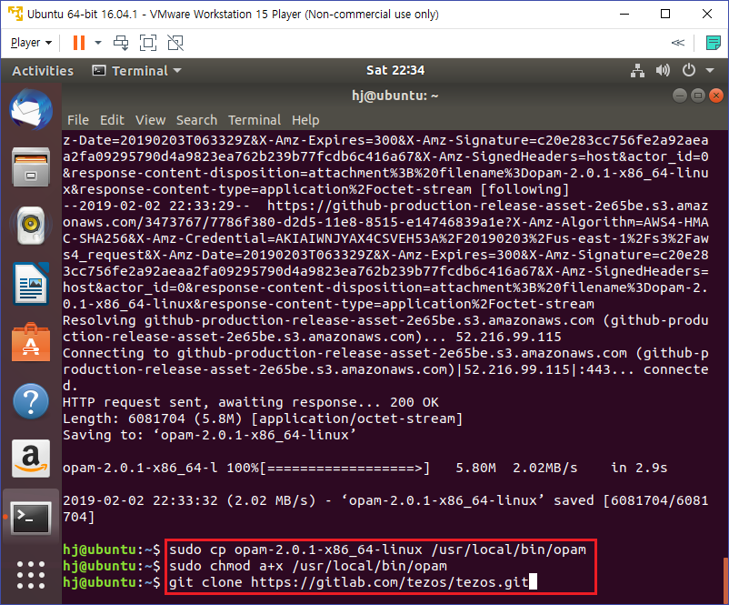The height and width of the screenshot is (605, 729).
Task: Launch the Files manager from the dock
Action: [x=31, y=167]
